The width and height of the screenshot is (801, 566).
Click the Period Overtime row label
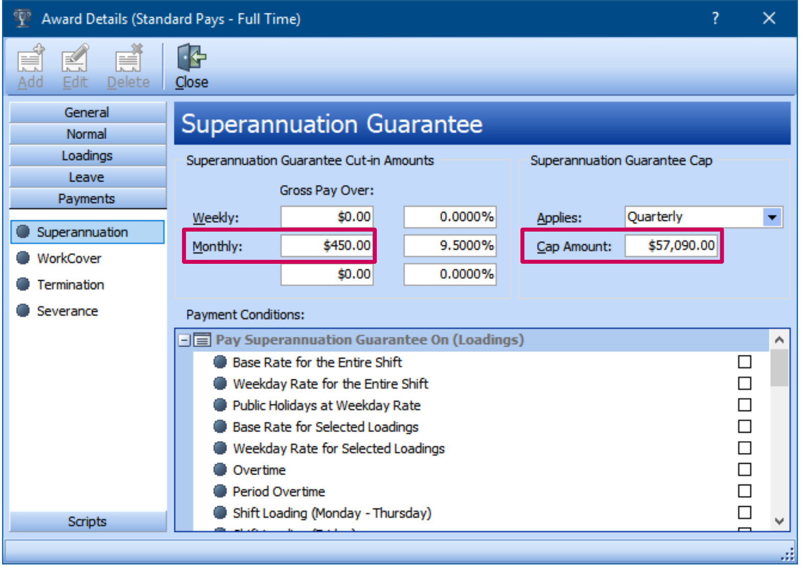(x=279, y=491)
